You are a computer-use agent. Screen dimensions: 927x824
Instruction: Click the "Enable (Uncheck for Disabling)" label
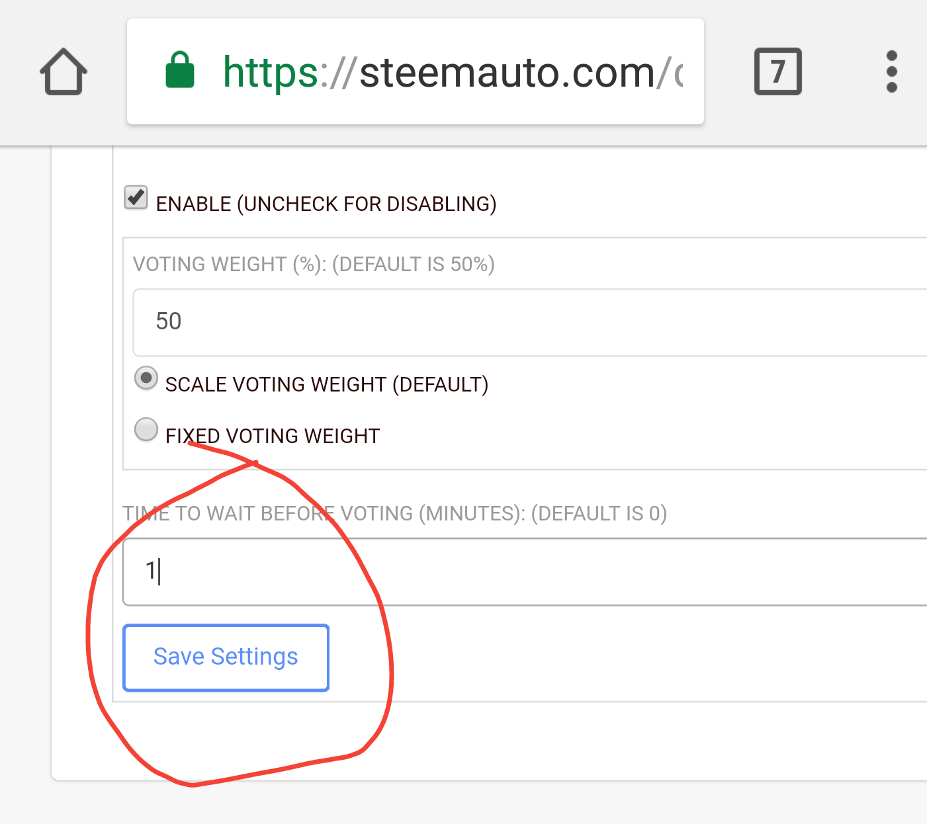[326, 204]
